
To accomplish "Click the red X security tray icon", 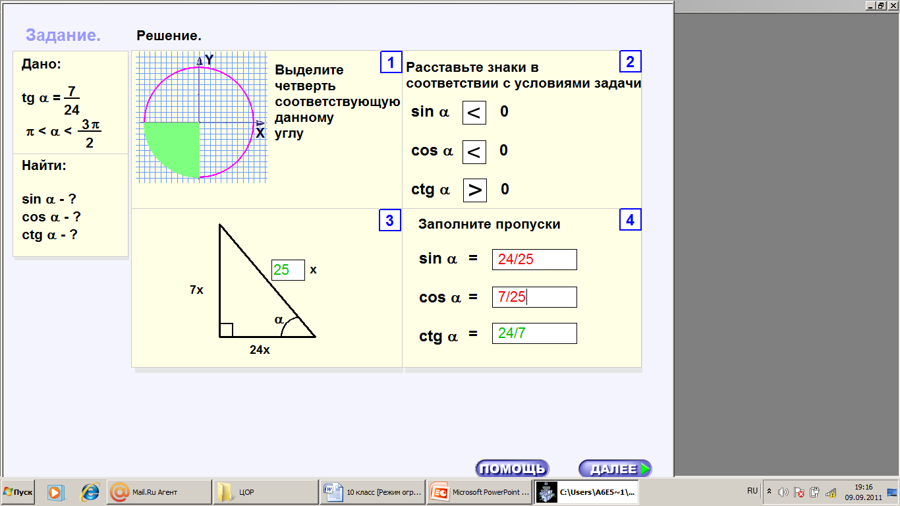I will click(799, 492).
